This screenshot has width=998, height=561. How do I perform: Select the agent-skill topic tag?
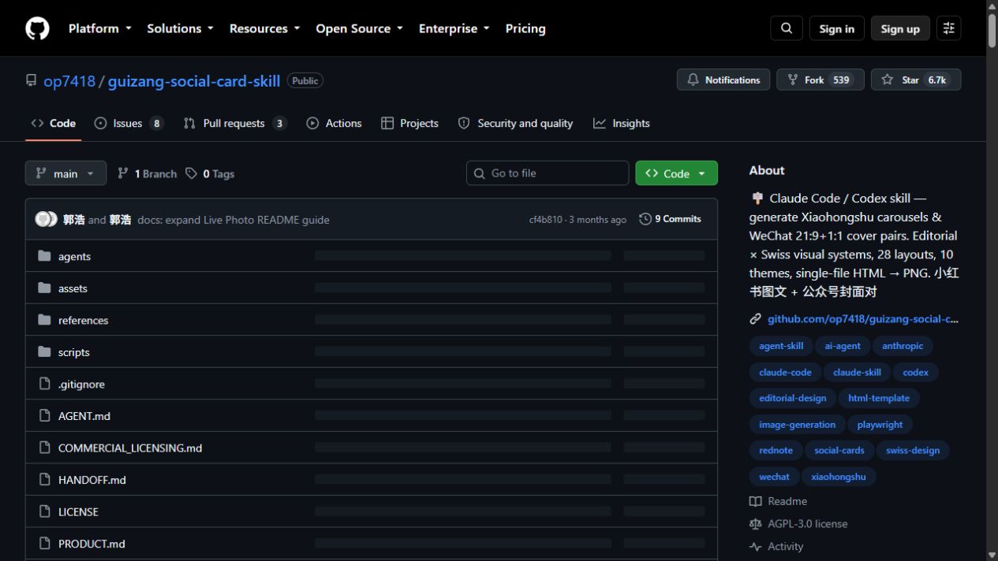point(781,346)
